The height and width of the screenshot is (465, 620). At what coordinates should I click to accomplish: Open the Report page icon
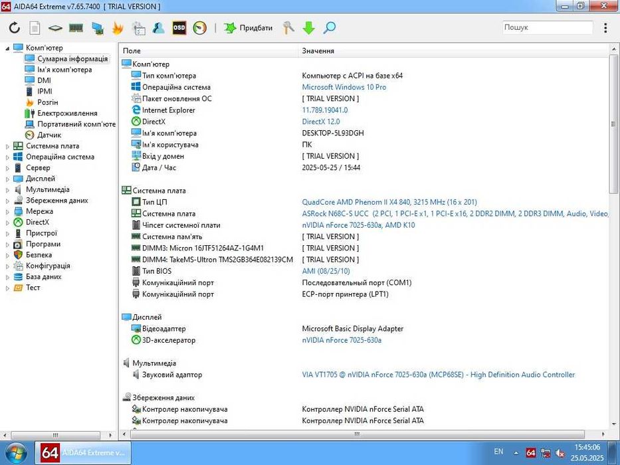(35, 28)
